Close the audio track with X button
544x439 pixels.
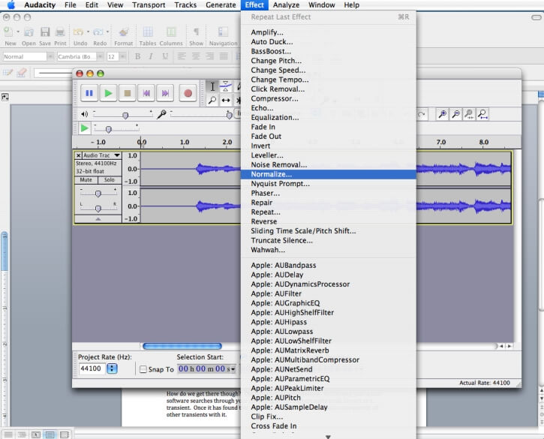(x=78, y=155)
